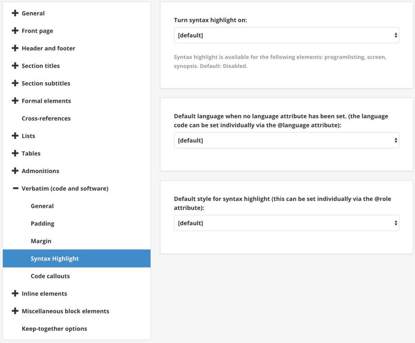Open the Keep-together options settings

[54, 329]
